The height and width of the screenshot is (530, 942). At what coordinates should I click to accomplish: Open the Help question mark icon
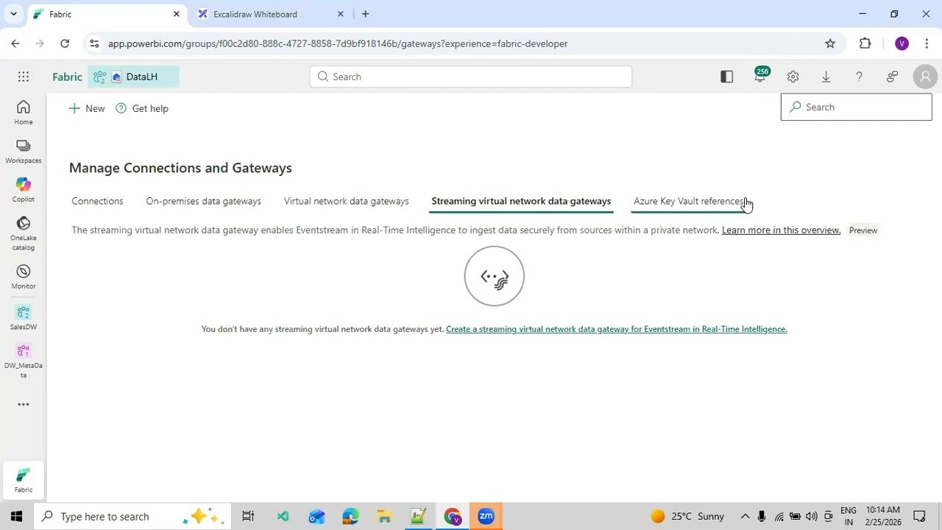coord(859,77)
